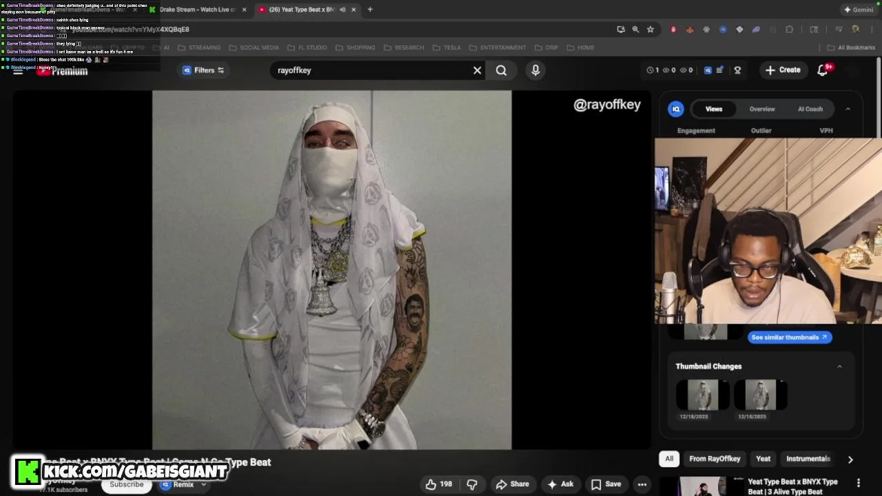Show more filter chips with arrow
The width and height of the screenshot is (882, 496).
[x=850, y=459]
